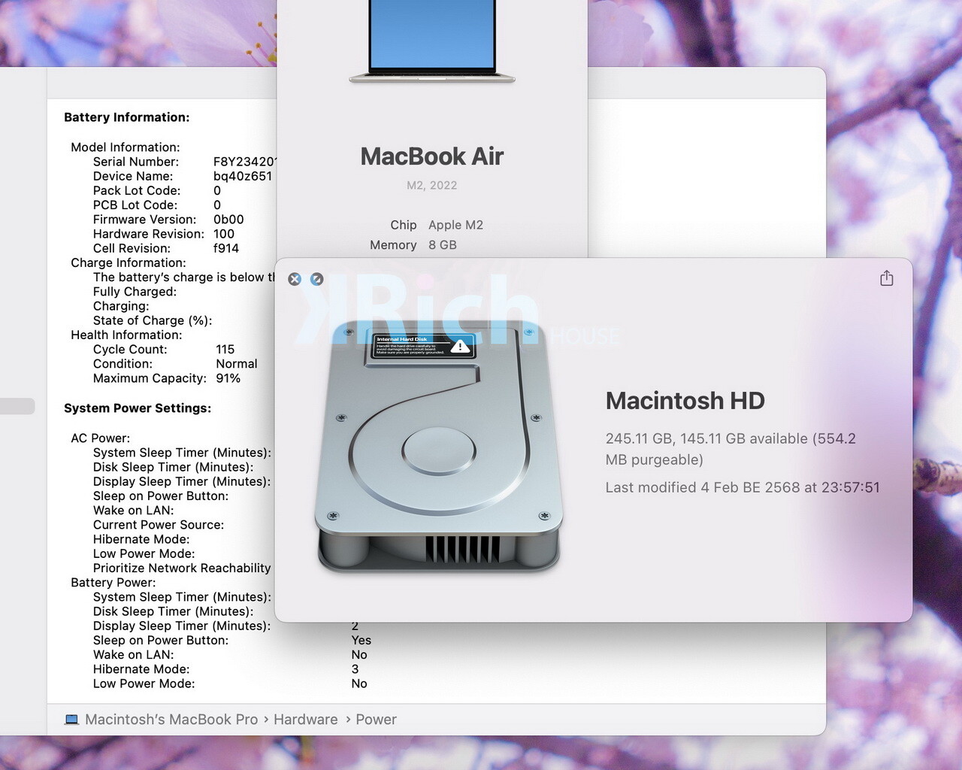962x770 pixels.
Task: Click the "Serial Number:" label
Action: tap(136, 162)
